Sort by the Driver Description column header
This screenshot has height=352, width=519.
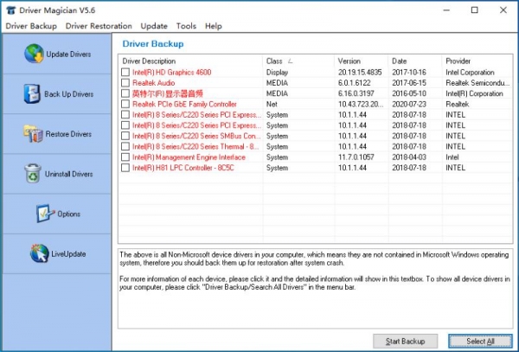190,61
